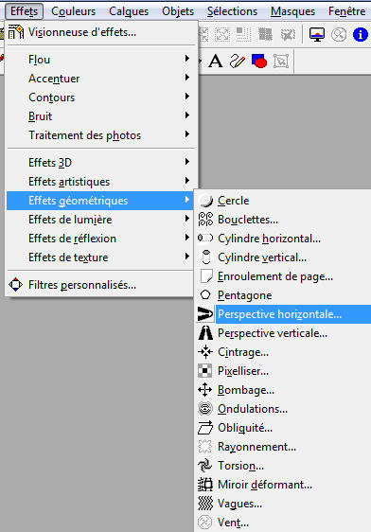Select the Preset Shapes tool icon
The image size is (371, 532).
tap(259, 62)
